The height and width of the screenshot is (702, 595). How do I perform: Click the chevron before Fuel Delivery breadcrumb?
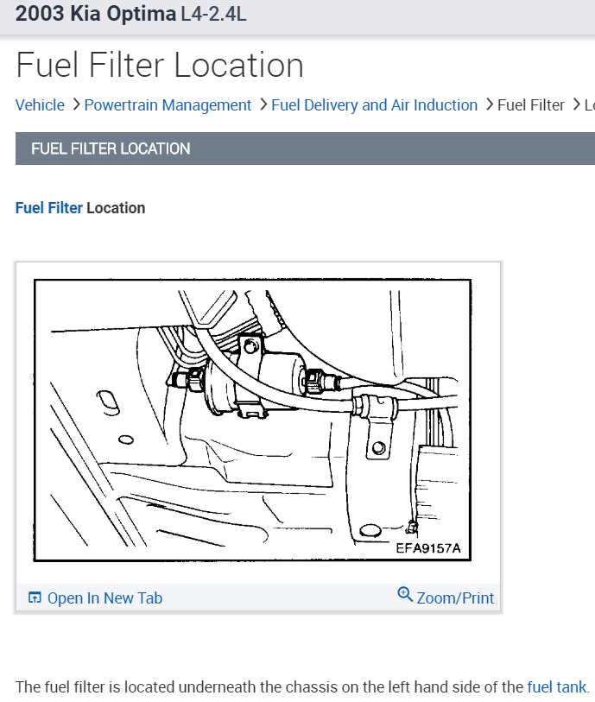(263, 104)
